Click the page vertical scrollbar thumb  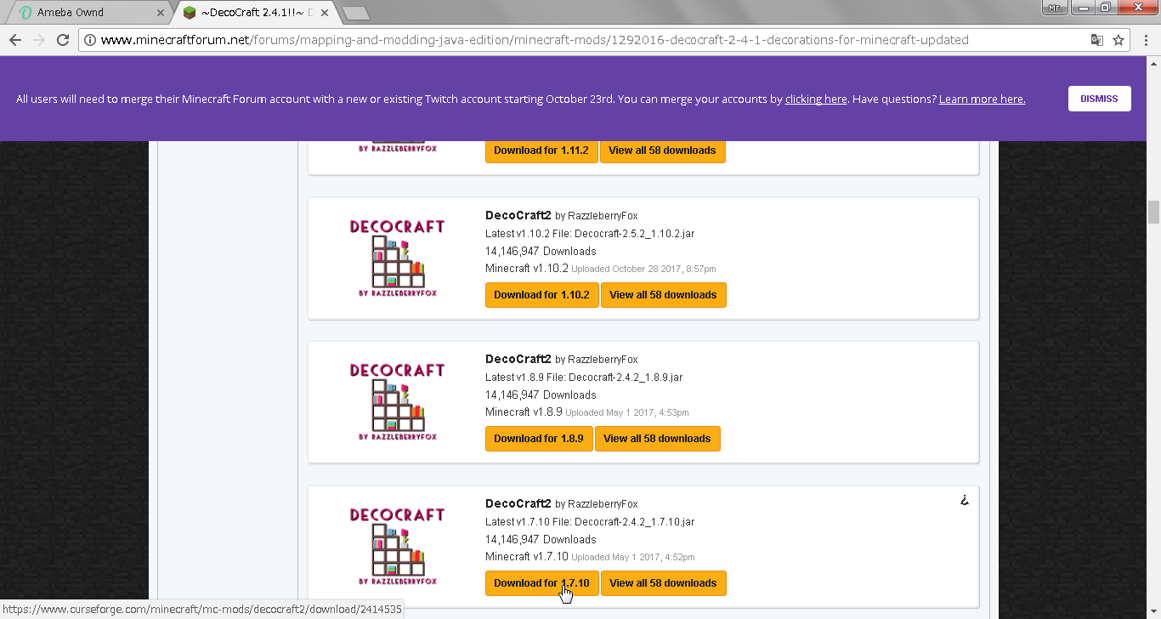(1153, 212)
